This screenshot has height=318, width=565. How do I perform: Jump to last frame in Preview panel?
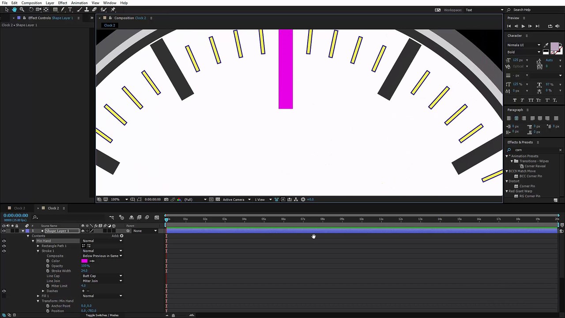(537, 26)
